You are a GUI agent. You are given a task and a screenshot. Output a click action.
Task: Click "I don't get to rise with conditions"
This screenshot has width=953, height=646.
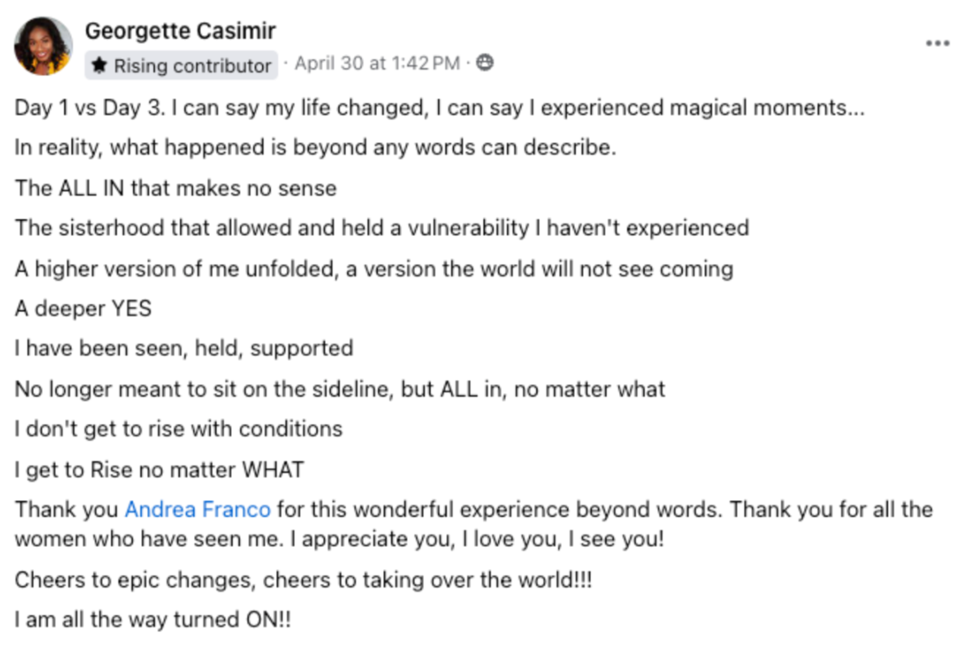tap(178, 429)
